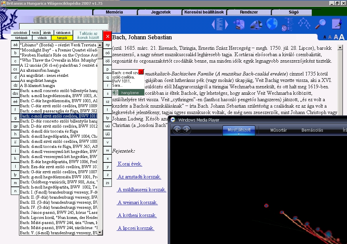
Task: Jump to letter 'dzs' in the index
Action: pos(15,93)
